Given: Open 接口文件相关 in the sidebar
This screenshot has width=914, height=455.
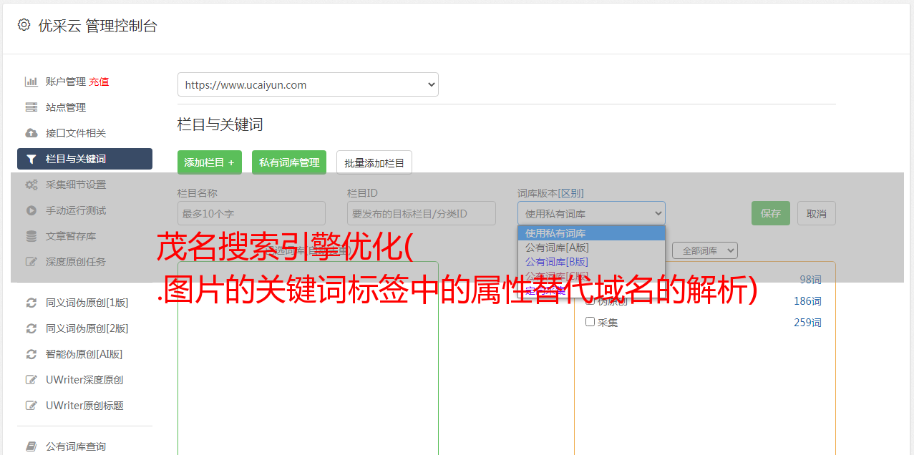Looking at the screenshot, I should click(76, 133).
